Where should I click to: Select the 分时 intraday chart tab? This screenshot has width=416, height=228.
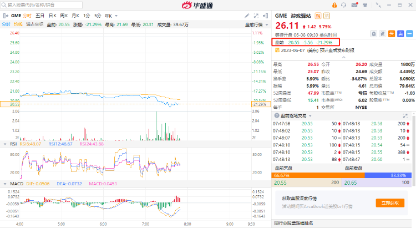pos(27,16)
